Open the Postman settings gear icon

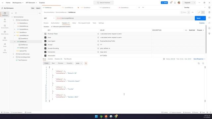point(171,3)
